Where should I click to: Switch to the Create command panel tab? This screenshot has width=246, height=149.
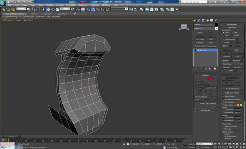click(x=194, y=20)
